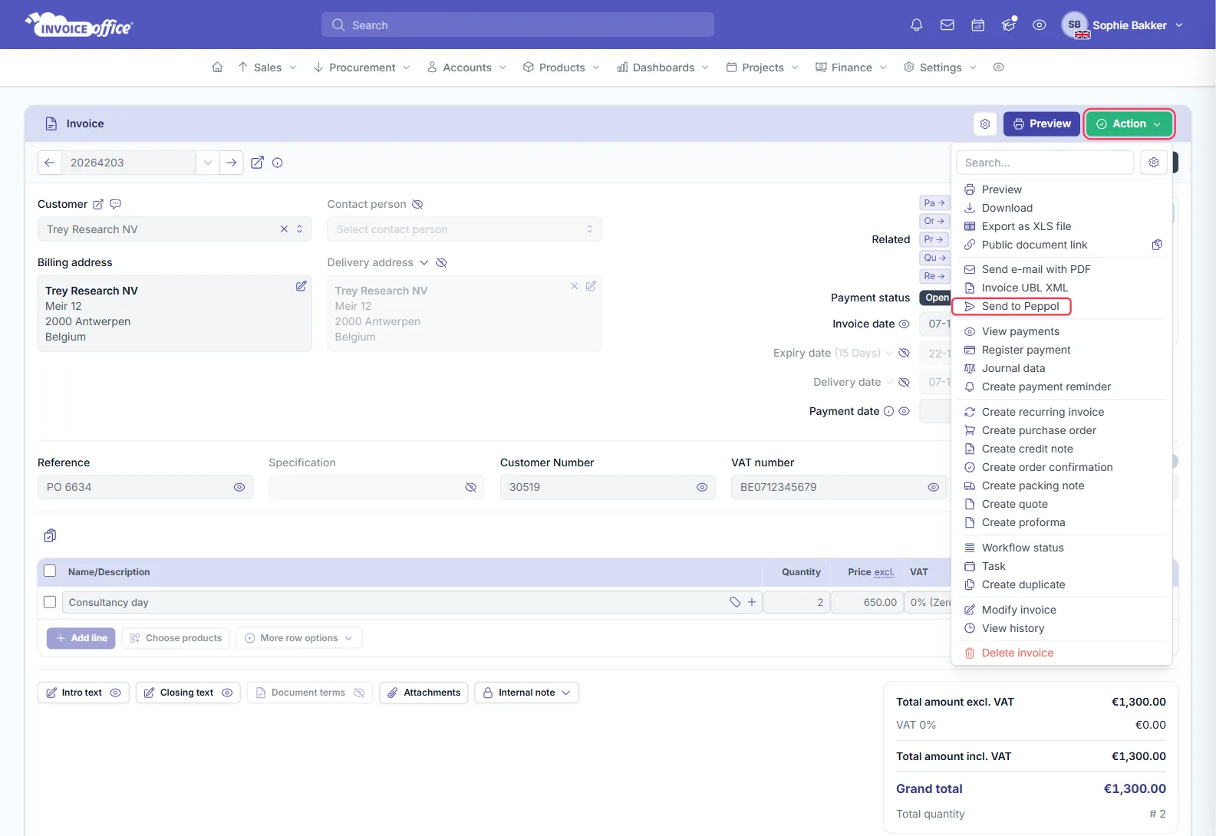Select Register payment in Action menu
1216x836 pixels.
1026,350
